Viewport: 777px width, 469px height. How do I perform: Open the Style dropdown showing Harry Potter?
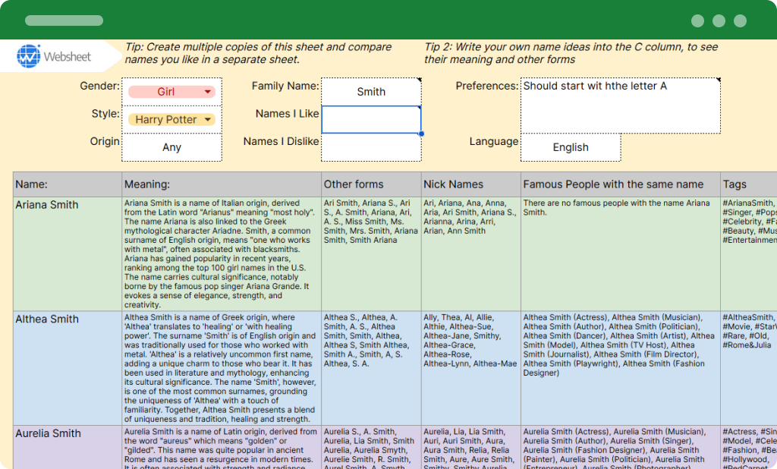click(x=171, y=119)
